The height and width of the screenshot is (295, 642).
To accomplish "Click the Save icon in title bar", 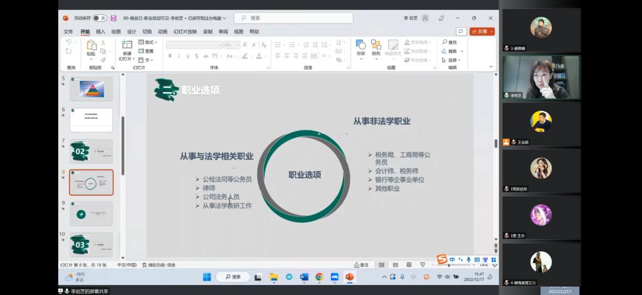I will (113, 18).
